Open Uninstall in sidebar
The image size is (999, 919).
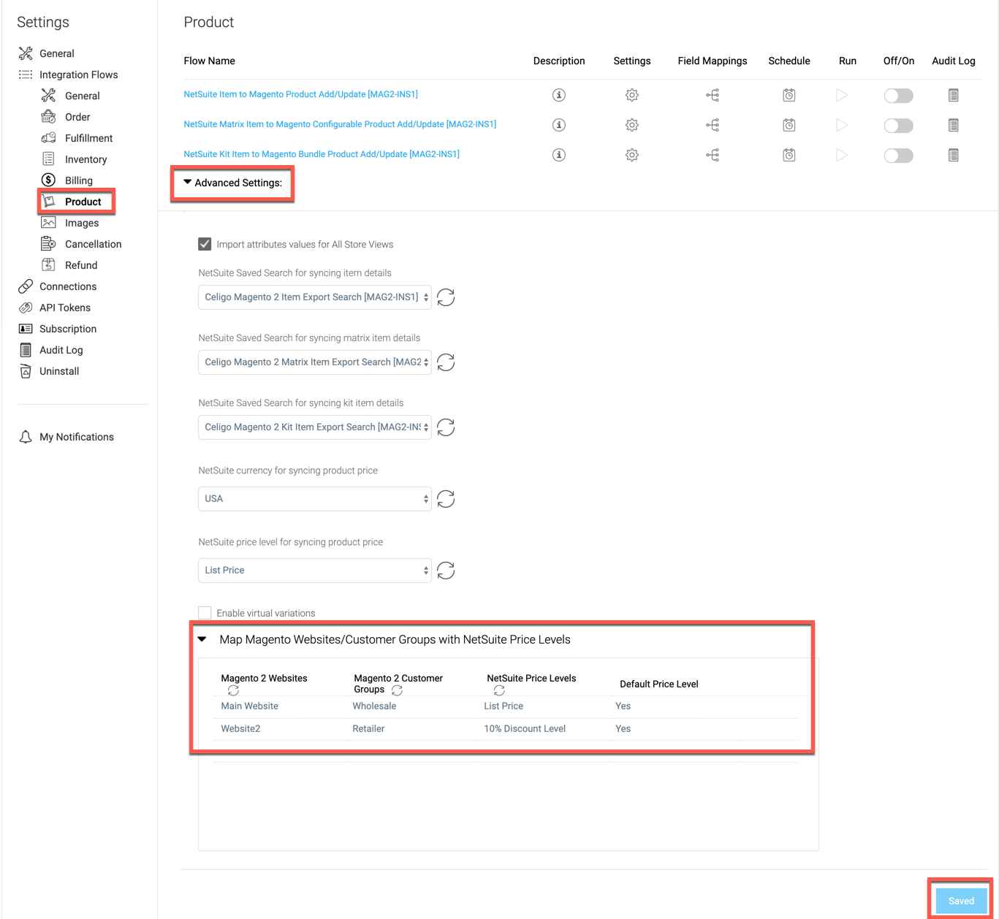point(49,371)
